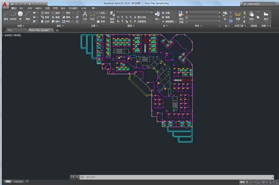Select the Arc drawing tool
The width and height of the screenshot is (279, 185).
28,16
